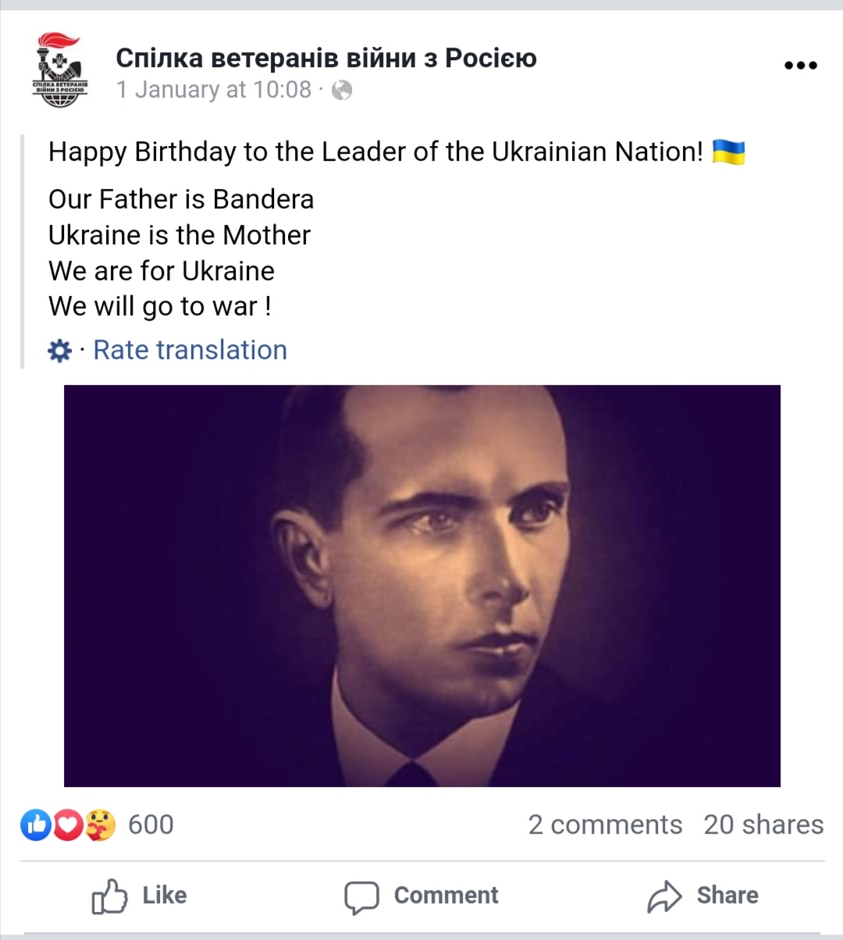The image size is (843, 940).
Task: Open the three-dot post options menu
Action: (x=800, y=66)
